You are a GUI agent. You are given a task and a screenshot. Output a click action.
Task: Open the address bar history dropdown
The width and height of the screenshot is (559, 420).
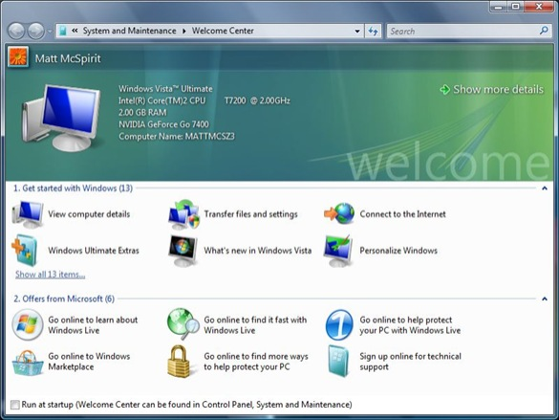(x=357, y=31)
